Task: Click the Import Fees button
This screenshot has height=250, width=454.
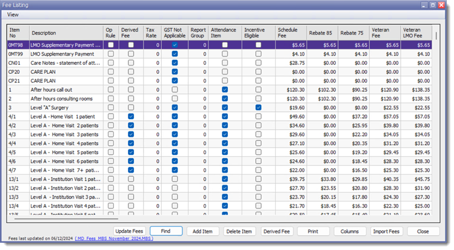Action: point(386,231)
